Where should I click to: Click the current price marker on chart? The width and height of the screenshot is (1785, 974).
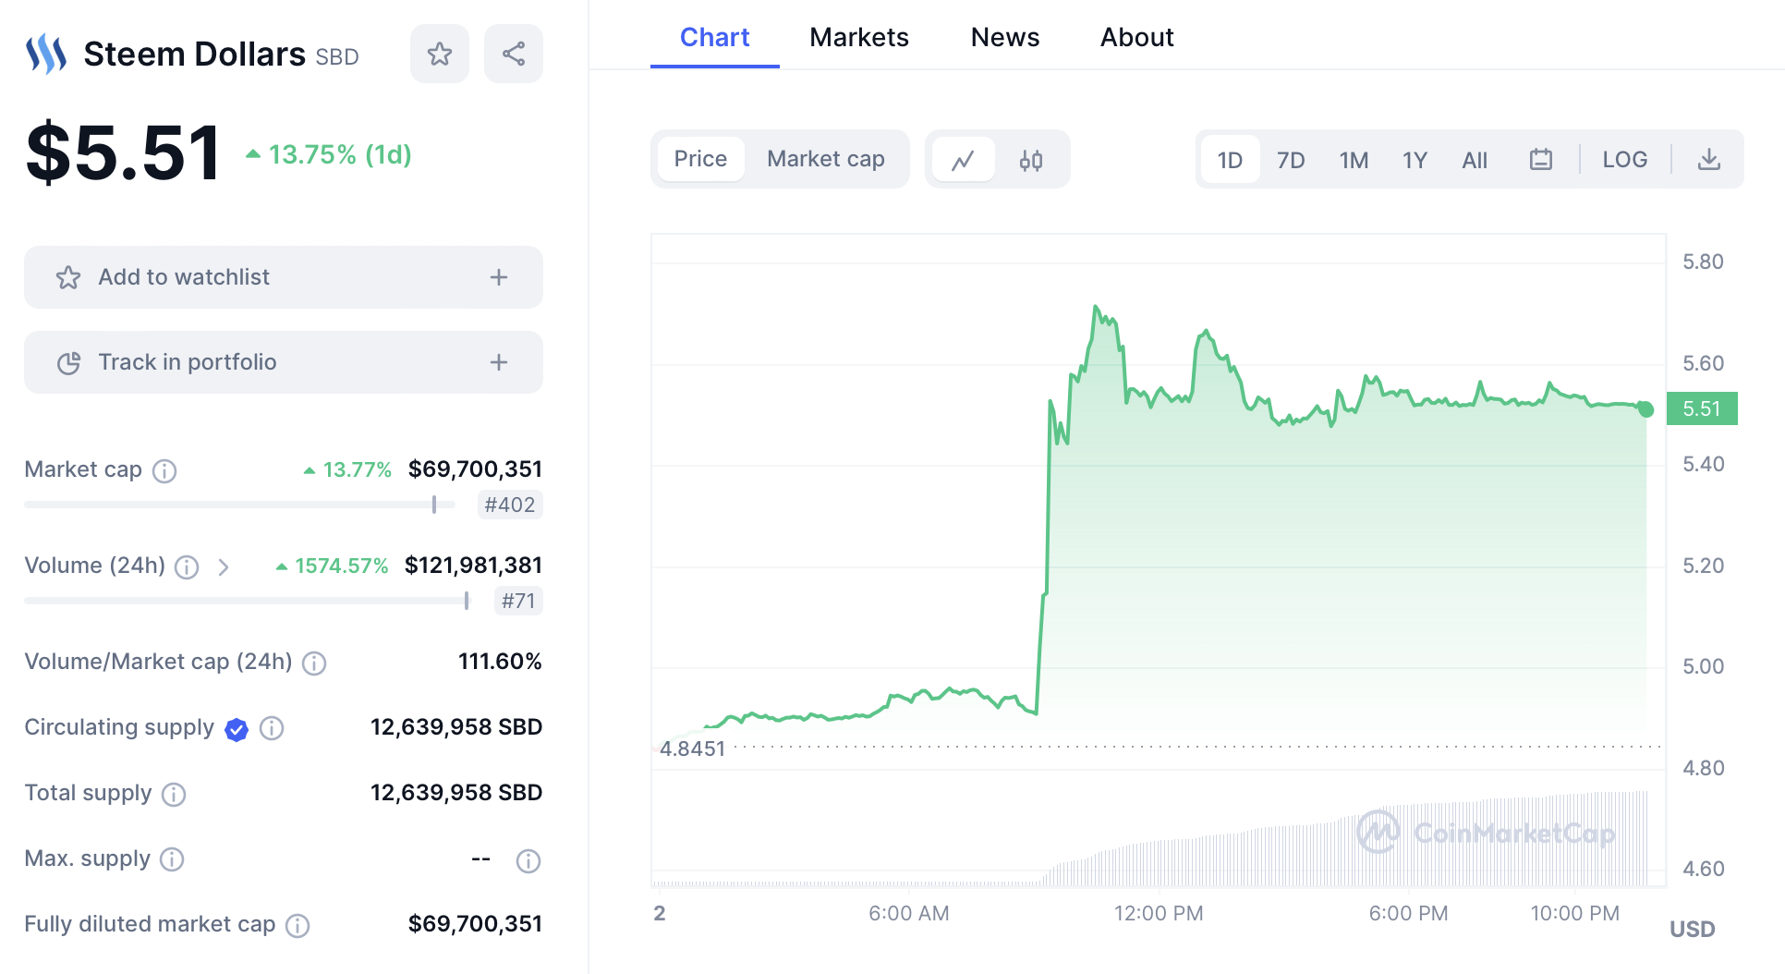pos(1645,408)
